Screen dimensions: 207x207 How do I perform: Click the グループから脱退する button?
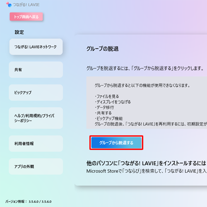pos(116,143)
